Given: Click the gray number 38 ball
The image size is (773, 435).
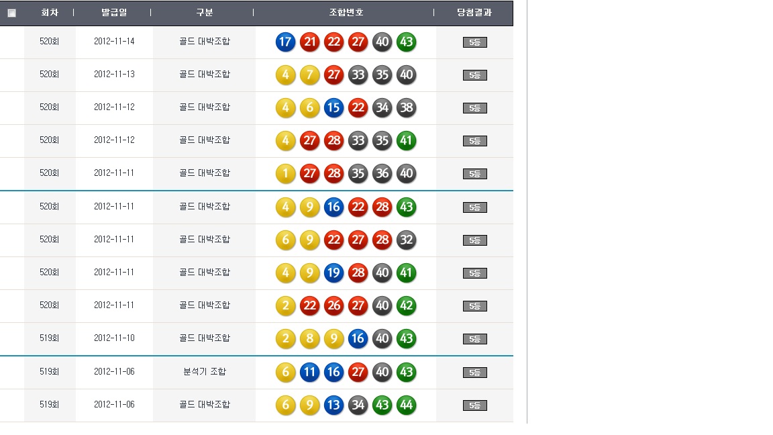Looking at the screenshot, I should pyautogui.click(x=406, y=107).
